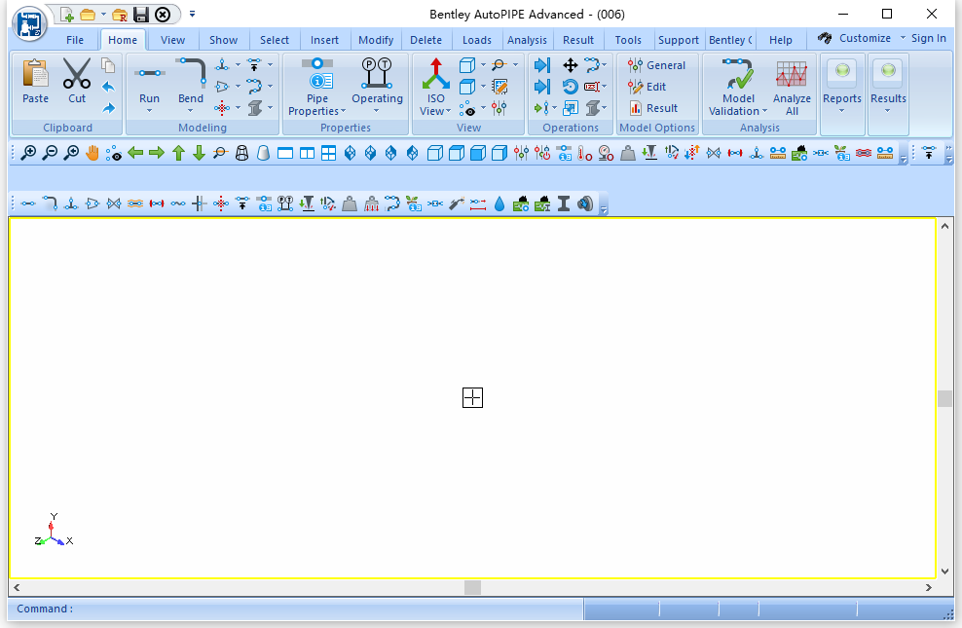Screen dimensions: 962x628
Task: Click the Redo arrow in Clipboard group
Action: tap(108, 108)
